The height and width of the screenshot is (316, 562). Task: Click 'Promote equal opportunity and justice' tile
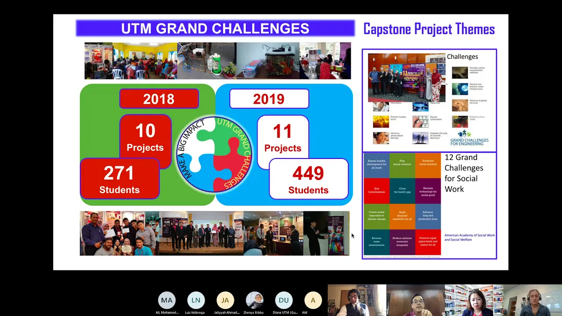tap(428, 241)
